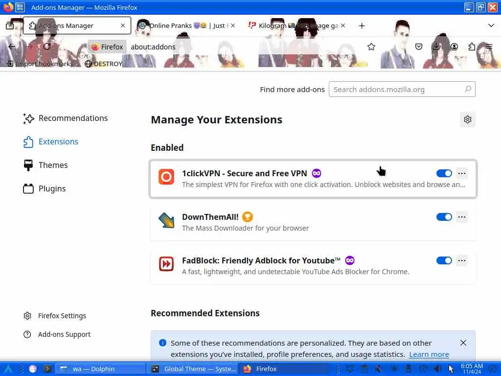Click the Firefox taskbar entry
Image resolution: width=501 pixels, height=376 pixels.
click(284, 369)
